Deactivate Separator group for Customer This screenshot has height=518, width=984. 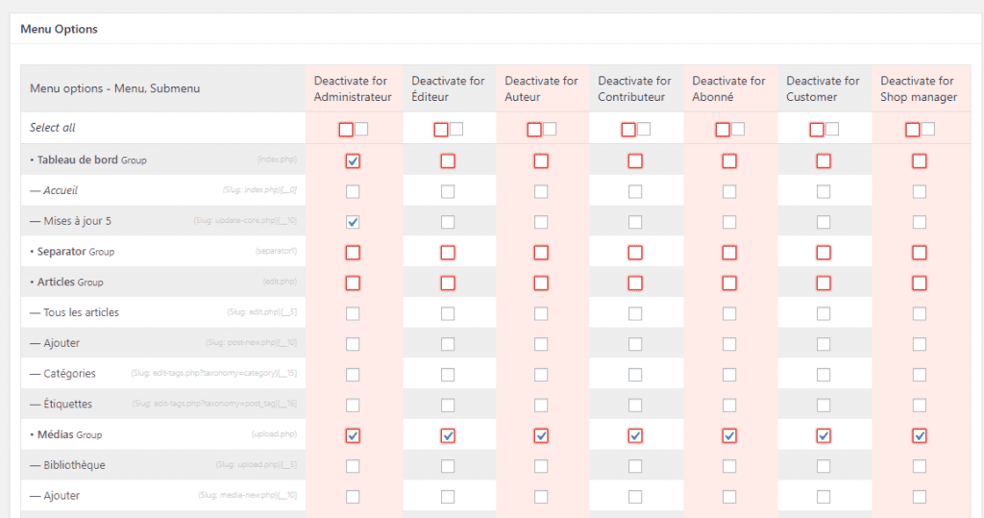point(824,253)
